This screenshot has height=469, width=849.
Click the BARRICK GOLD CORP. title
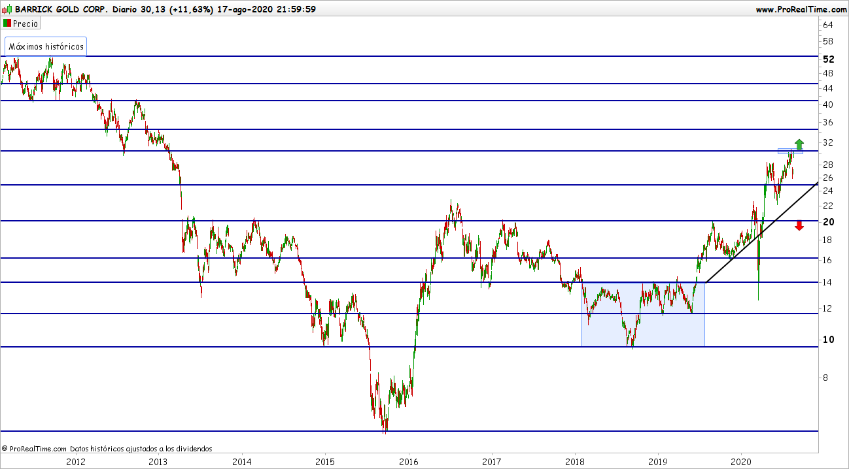pyautogui.click(x=61, y=9)
